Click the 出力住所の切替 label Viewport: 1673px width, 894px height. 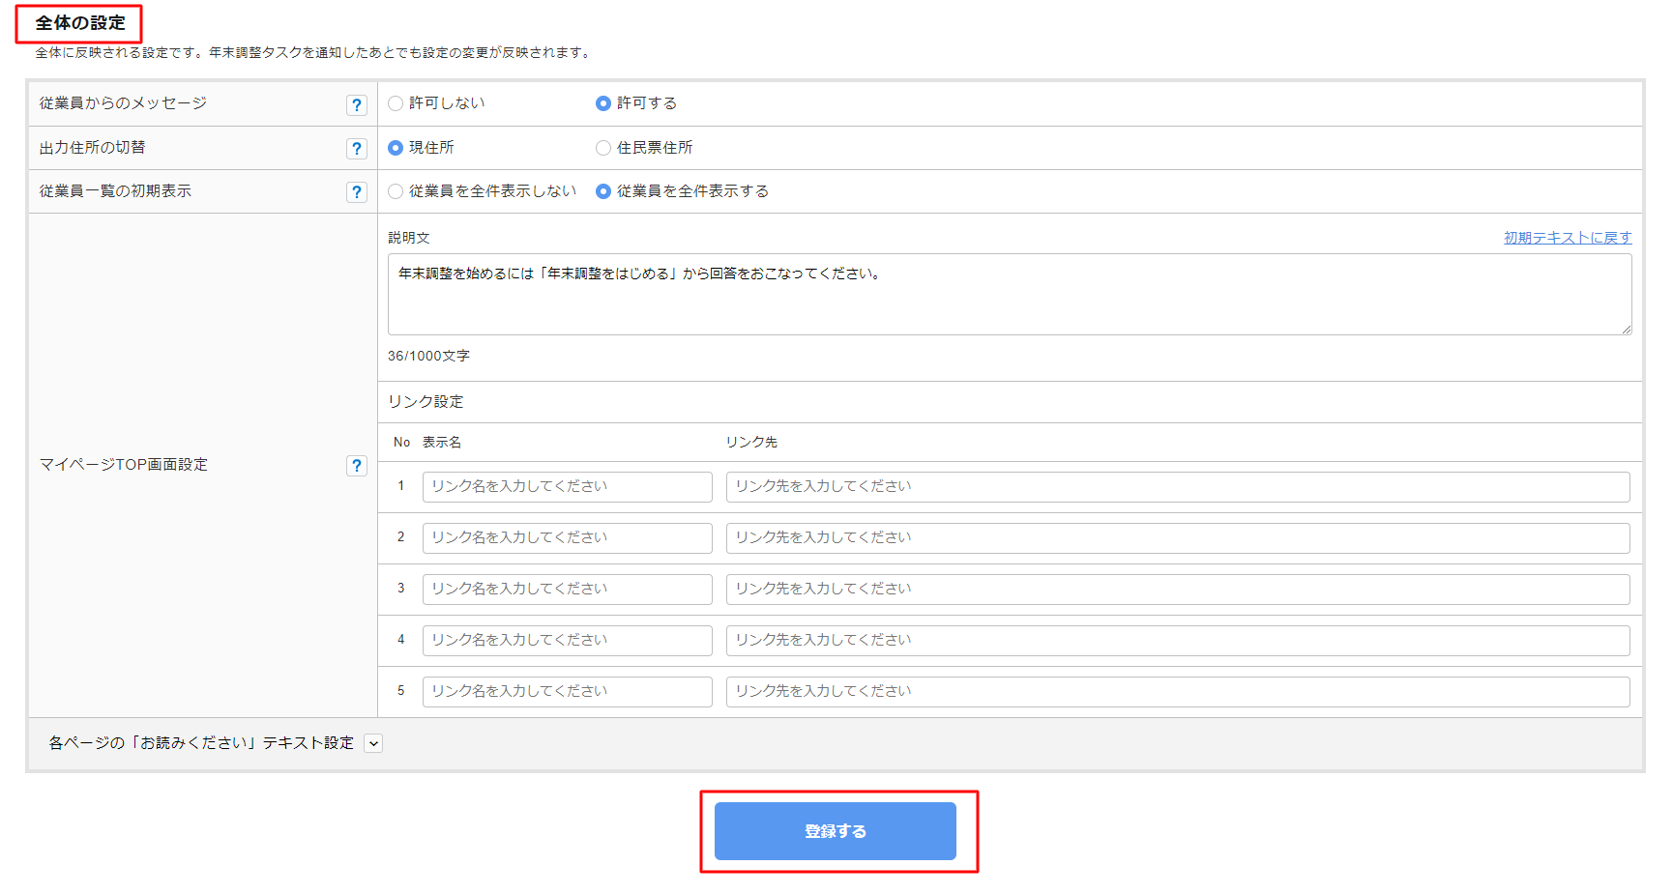point(92,148)
